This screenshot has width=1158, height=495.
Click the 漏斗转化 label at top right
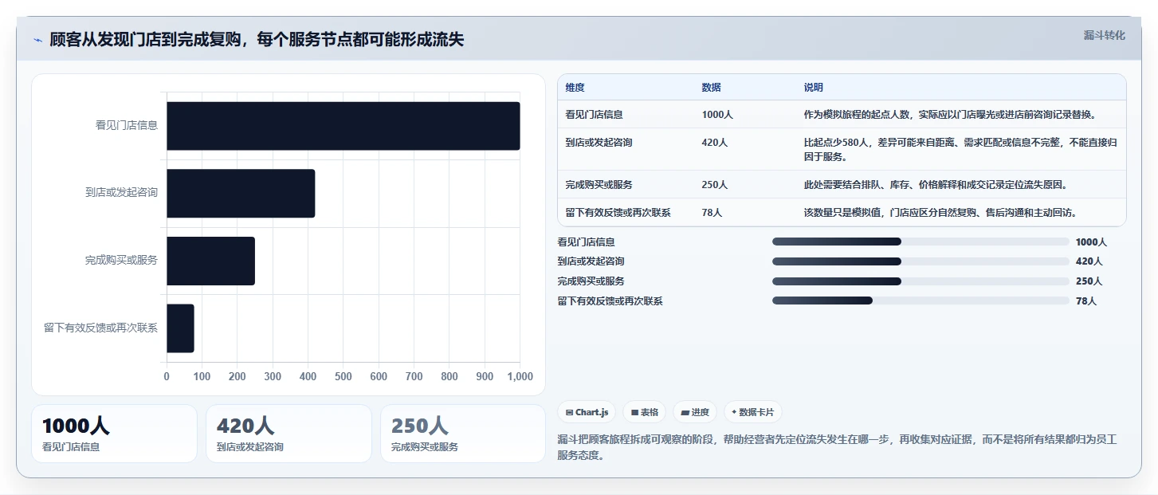(1104, 35)
